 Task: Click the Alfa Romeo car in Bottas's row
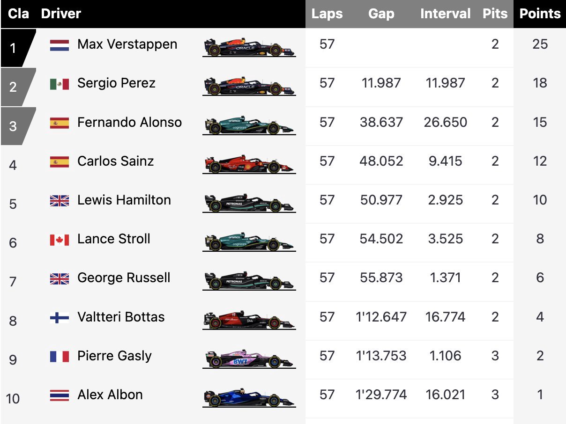click(249, 320)
